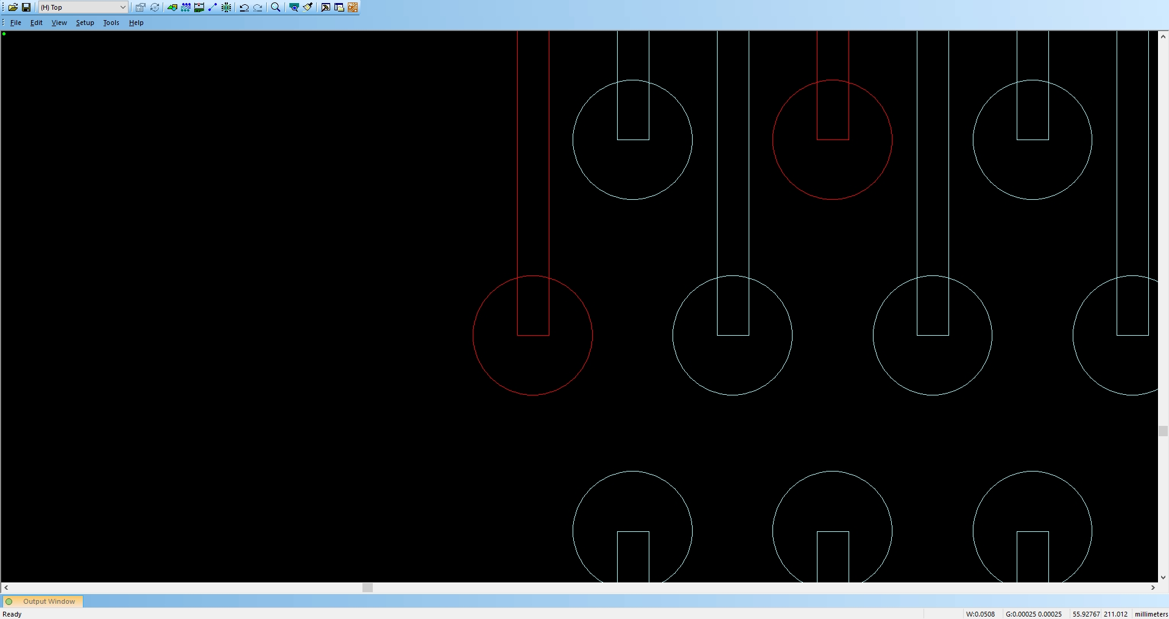
Task: Toggle the Output Window toolbar icon
Action: (326, 7)
